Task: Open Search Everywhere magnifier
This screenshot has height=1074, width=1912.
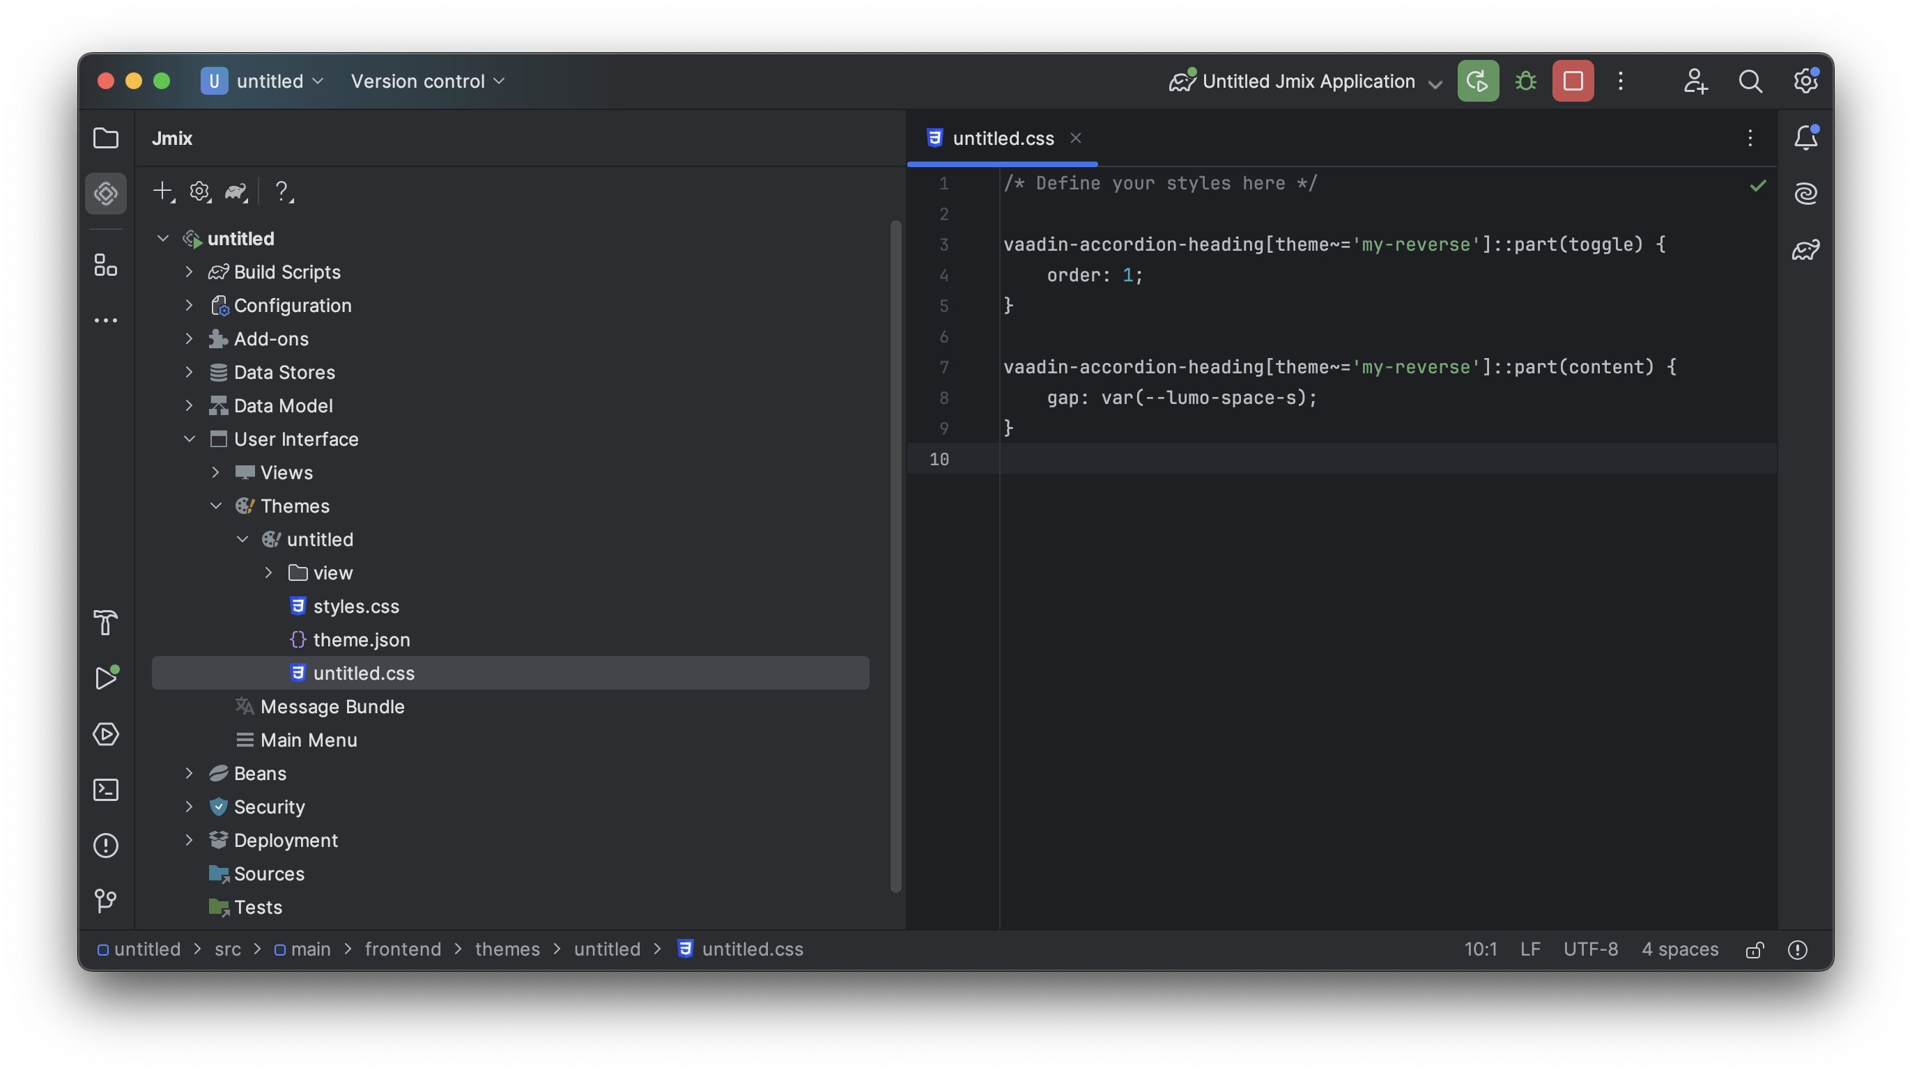Action: 1750,81
